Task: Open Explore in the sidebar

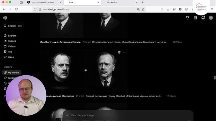Action: coord(10,36)
